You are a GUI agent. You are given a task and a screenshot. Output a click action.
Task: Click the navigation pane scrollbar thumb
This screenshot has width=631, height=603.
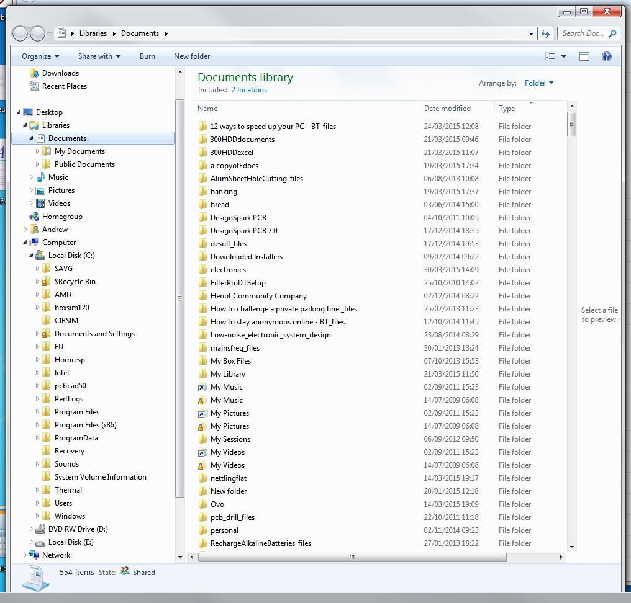(180, 298)
